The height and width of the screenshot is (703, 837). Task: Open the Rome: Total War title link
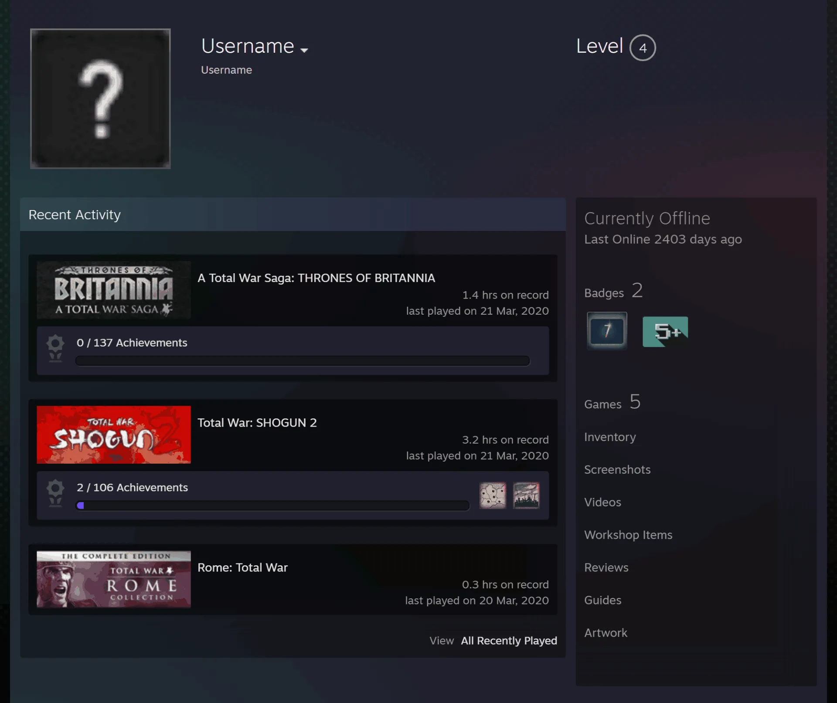(242, 567)
